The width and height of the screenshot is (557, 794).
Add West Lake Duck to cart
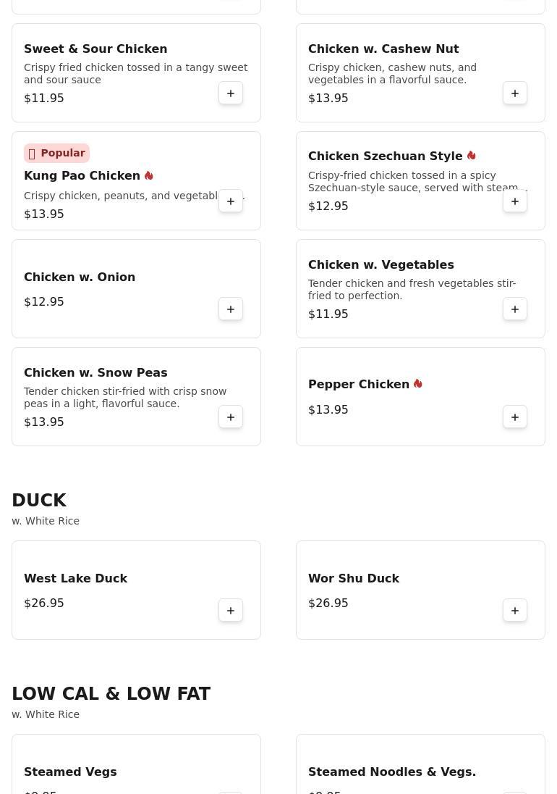[231, 610]
